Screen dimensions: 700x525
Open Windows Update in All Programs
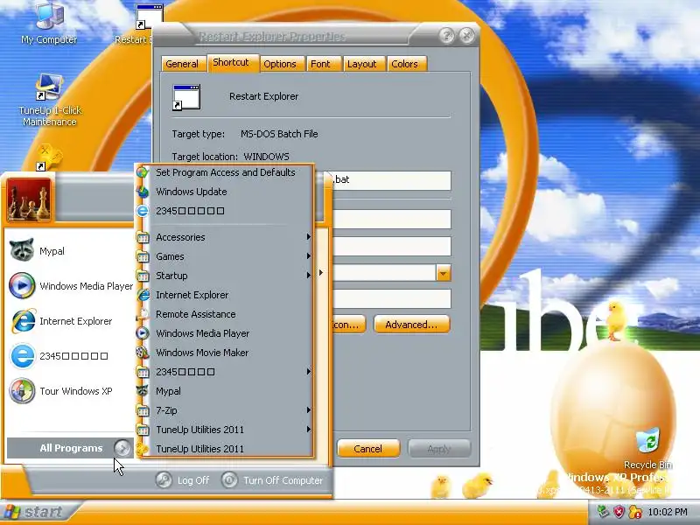(x=225, y=192)
